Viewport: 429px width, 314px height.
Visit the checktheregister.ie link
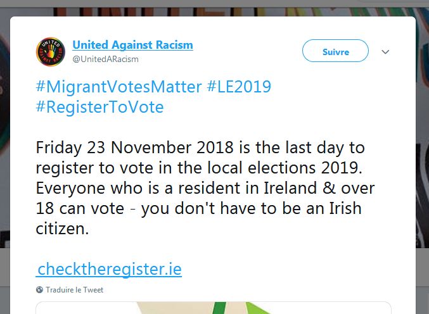(109, 269)
